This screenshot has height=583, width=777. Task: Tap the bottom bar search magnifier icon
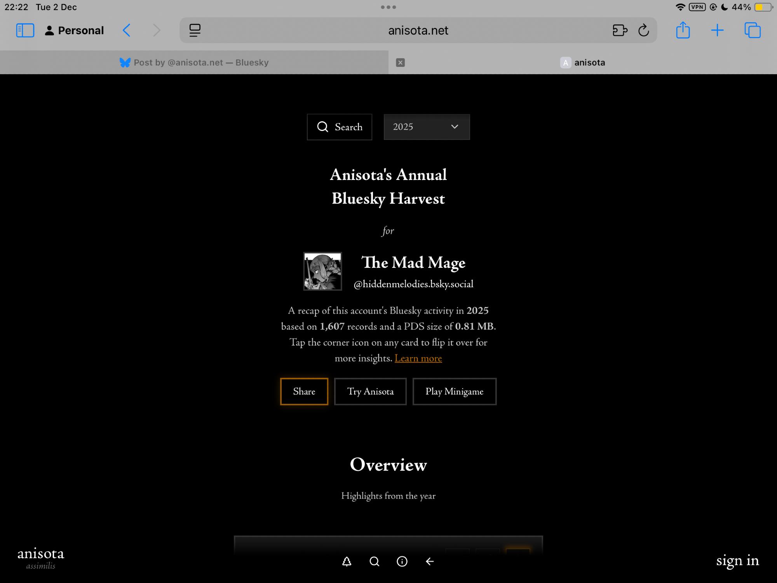(x=374, y=561)
